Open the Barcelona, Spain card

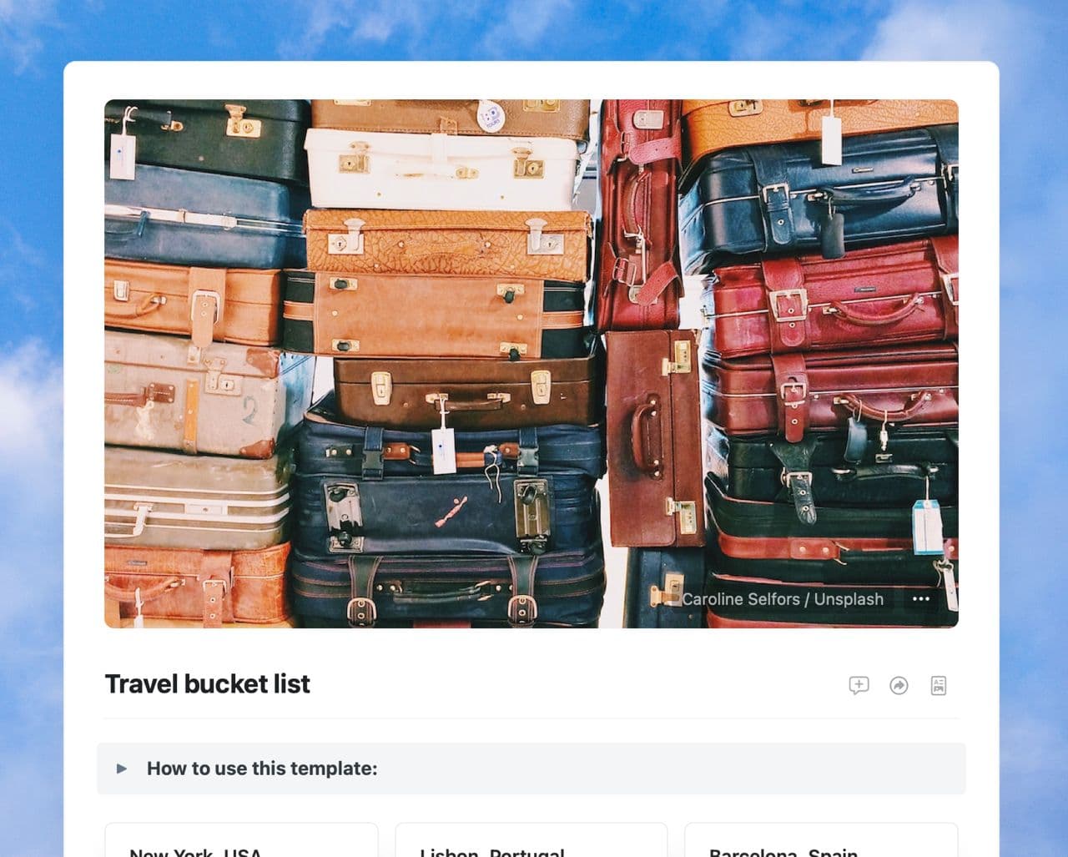821,840
